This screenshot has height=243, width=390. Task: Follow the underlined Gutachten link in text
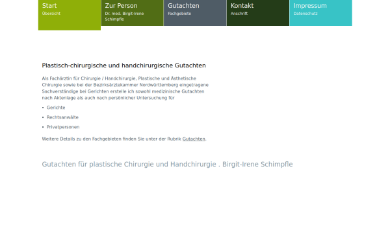point(194,139)
